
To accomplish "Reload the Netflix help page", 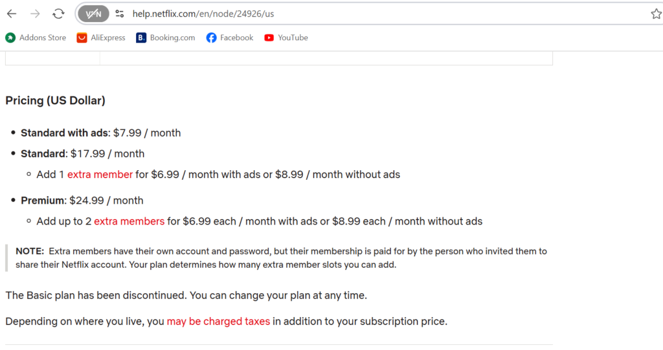I will point(58,14).
